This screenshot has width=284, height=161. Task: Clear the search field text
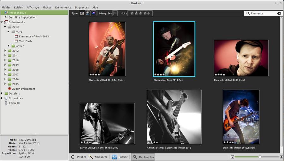point(279,13)
